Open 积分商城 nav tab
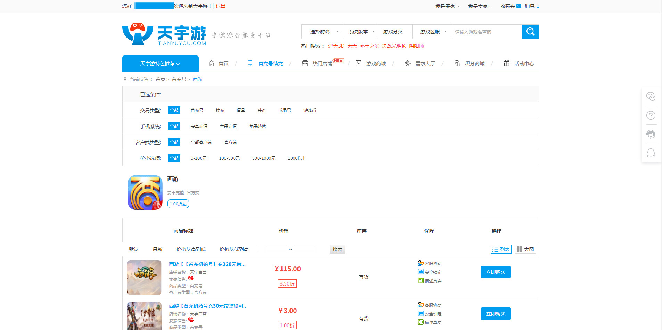The width and height of the screenshot is (662, 330). click(475, 64)
